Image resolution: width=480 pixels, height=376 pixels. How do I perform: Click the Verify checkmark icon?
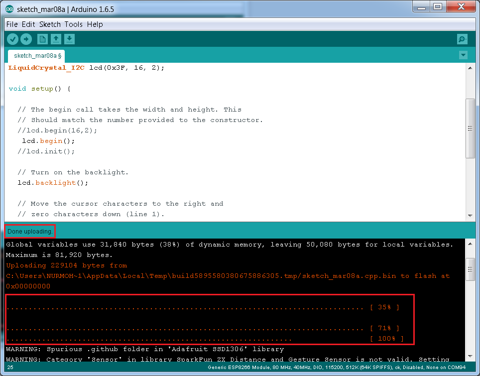pos(12,39)
